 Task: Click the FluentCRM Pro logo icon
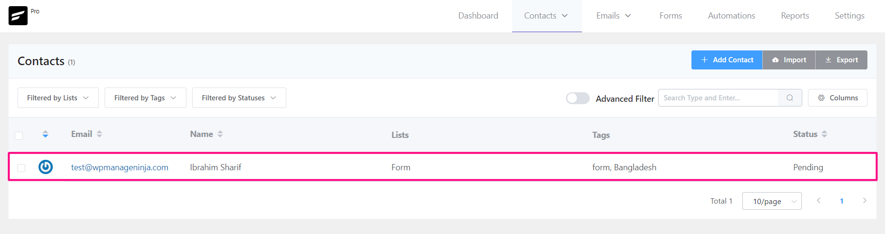[x=18, y=16]
